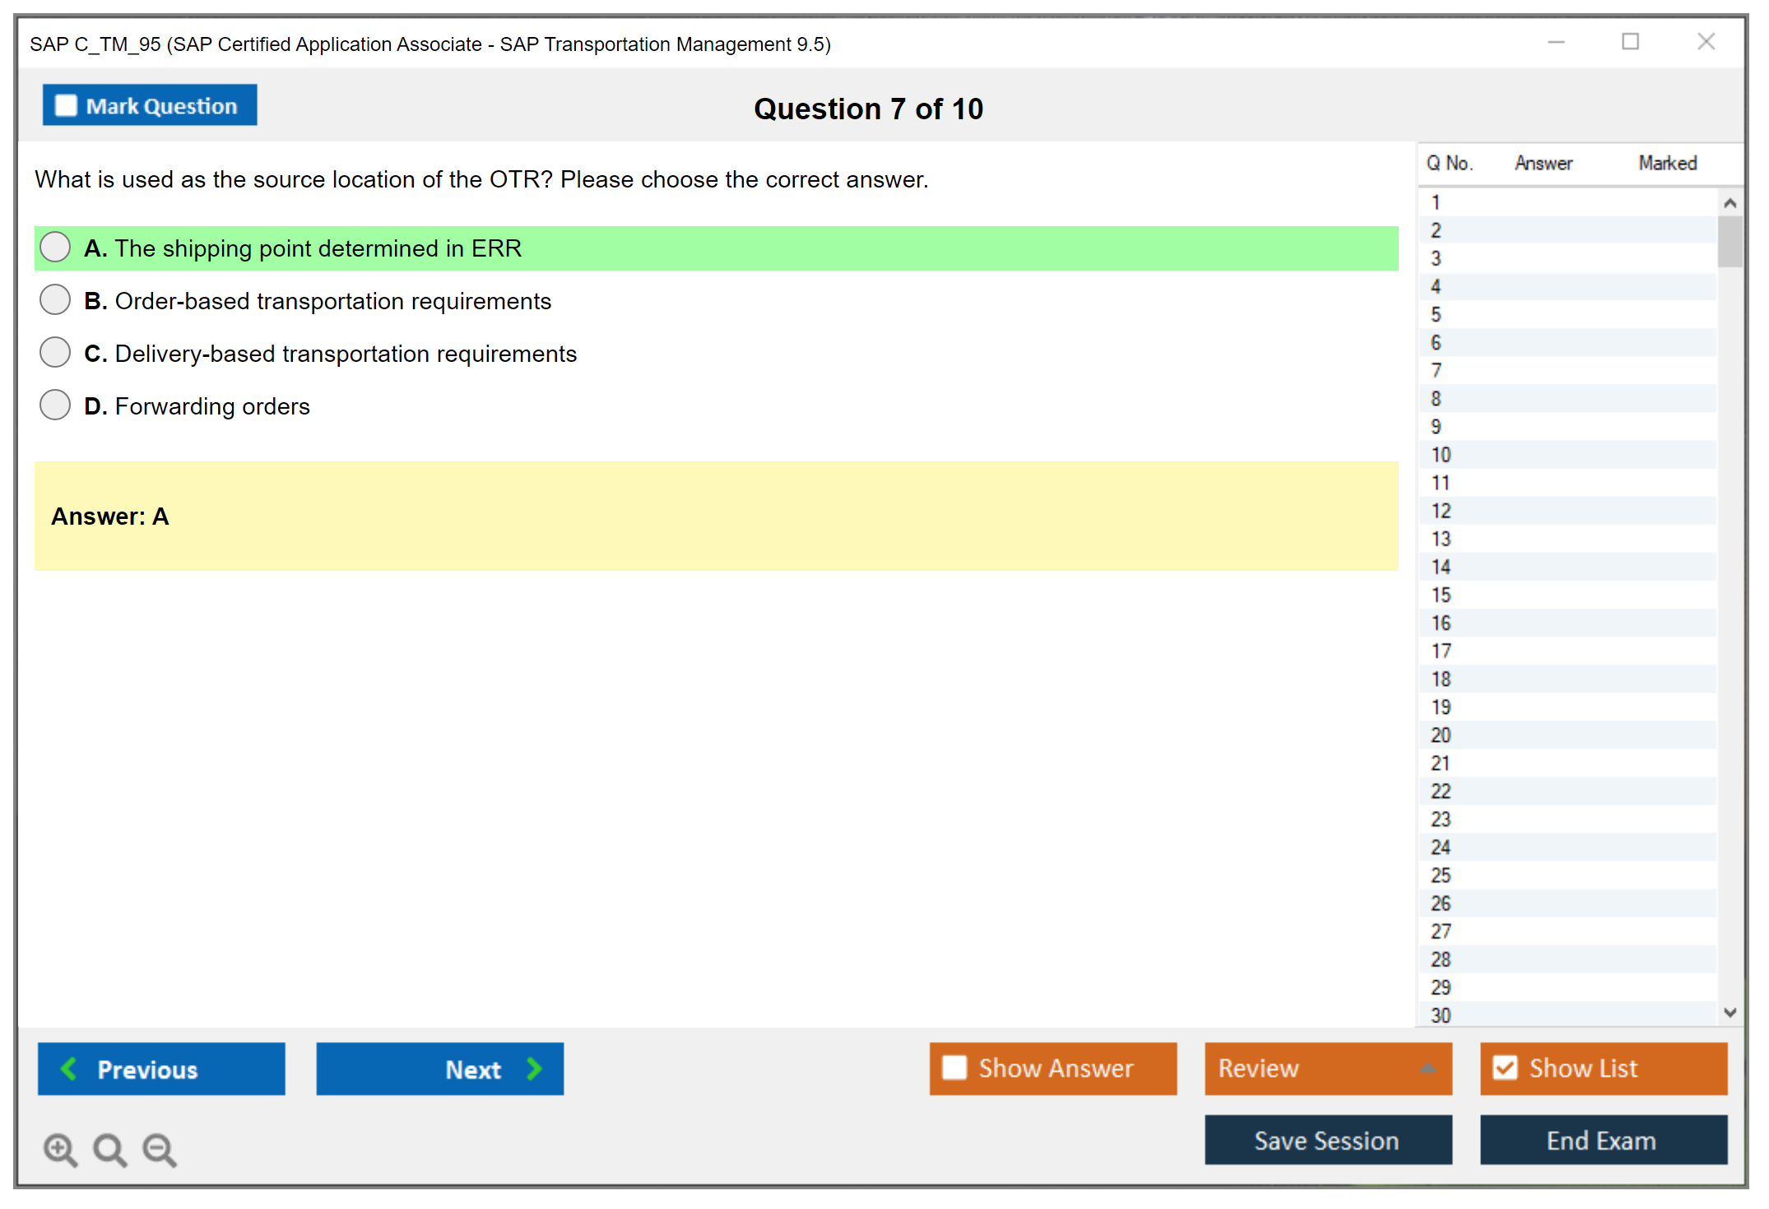Choose option D Forwarding orders
1769x1209 pixels.
click(x=55, y=405)
